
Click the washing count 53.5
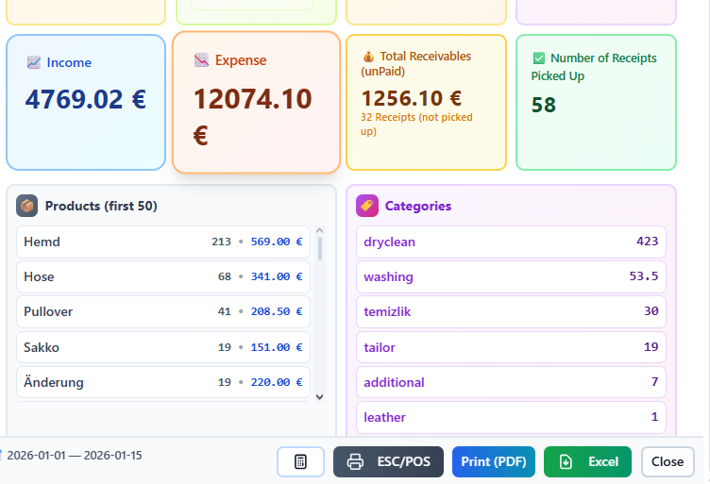click(644, 275)
